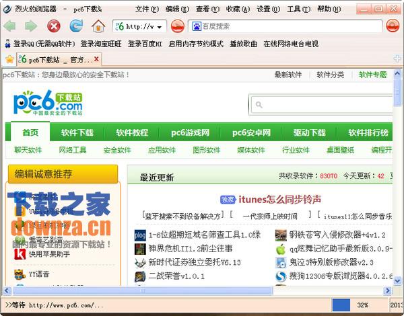Add a new tab with the plus icon
This screenshot has height=316, width=404.
point(397,58)
